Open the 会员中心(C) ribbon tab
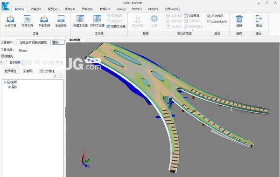Screen dimensions: 280x177 [172, 9]
